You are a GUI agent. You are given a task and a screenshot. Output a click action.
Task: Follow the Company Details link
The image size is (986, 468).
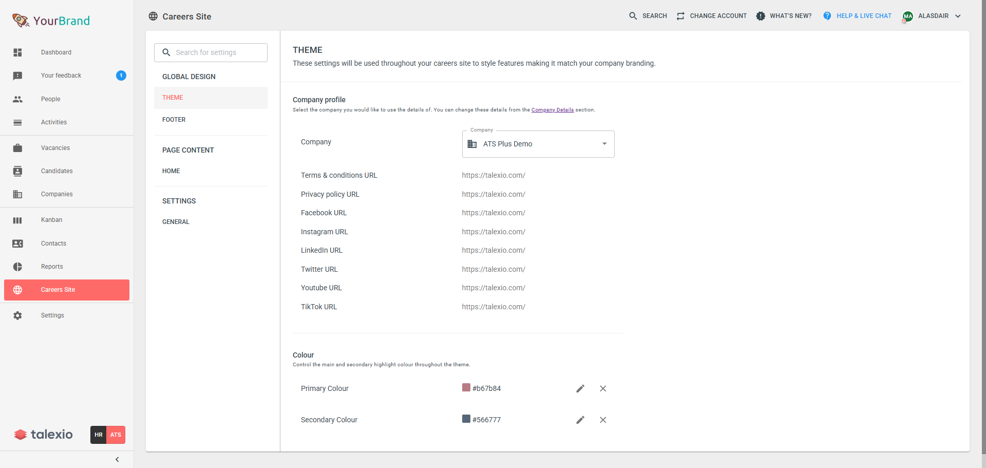(552, 110)
